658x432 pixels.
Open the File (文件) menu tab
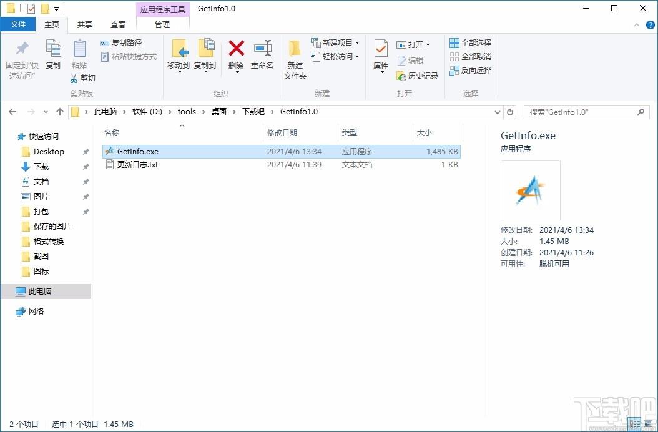point(18,24)
